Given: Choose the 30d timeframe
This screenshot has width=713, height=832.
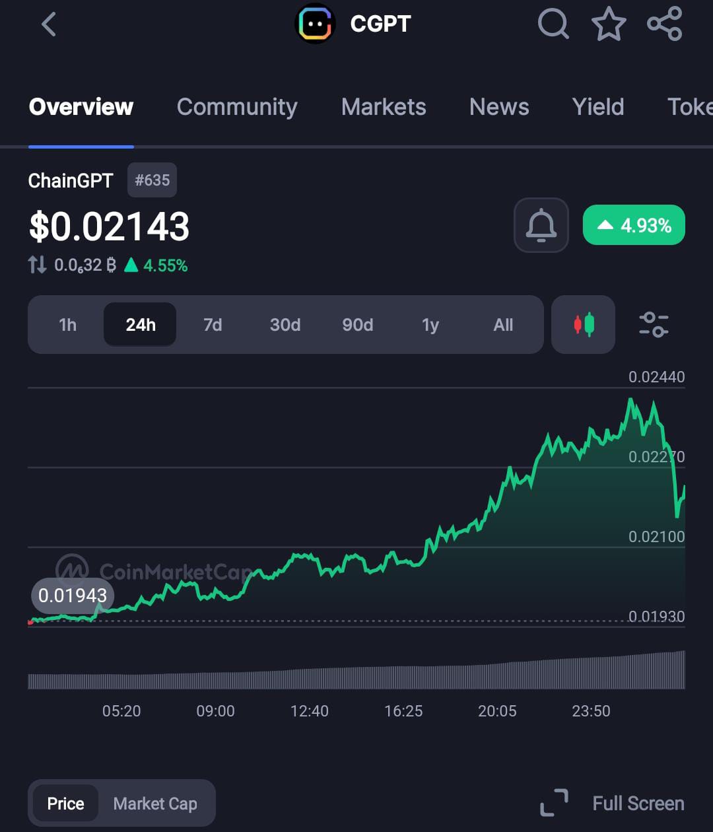Looking at the screenshot, I should pyautogui.click(x=285, y=325).
